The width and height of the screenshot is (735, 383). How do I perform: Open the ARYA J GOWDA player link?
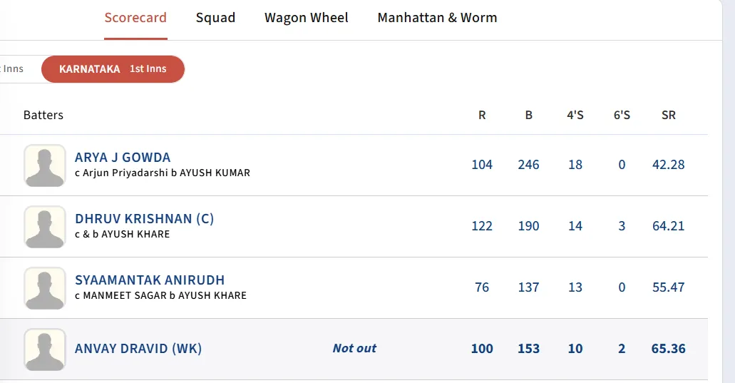tap(123, 158)
